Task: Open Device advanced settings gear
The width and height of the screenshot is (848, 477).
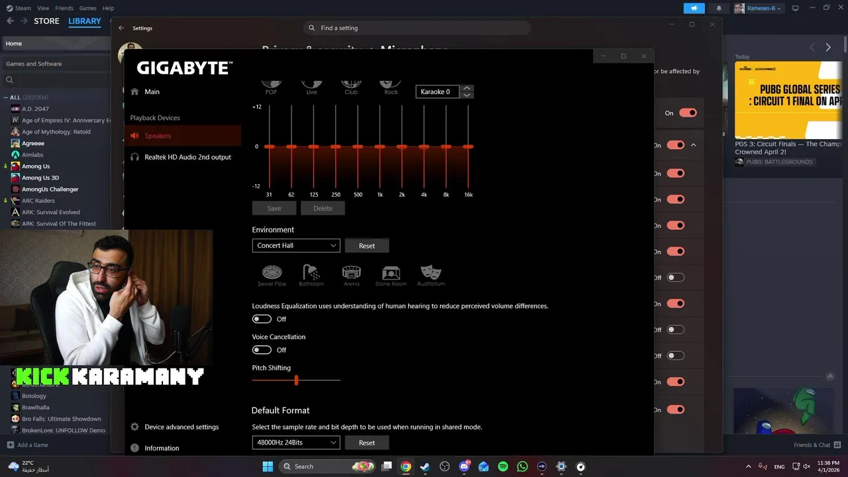Action: (x=135, y=427)
